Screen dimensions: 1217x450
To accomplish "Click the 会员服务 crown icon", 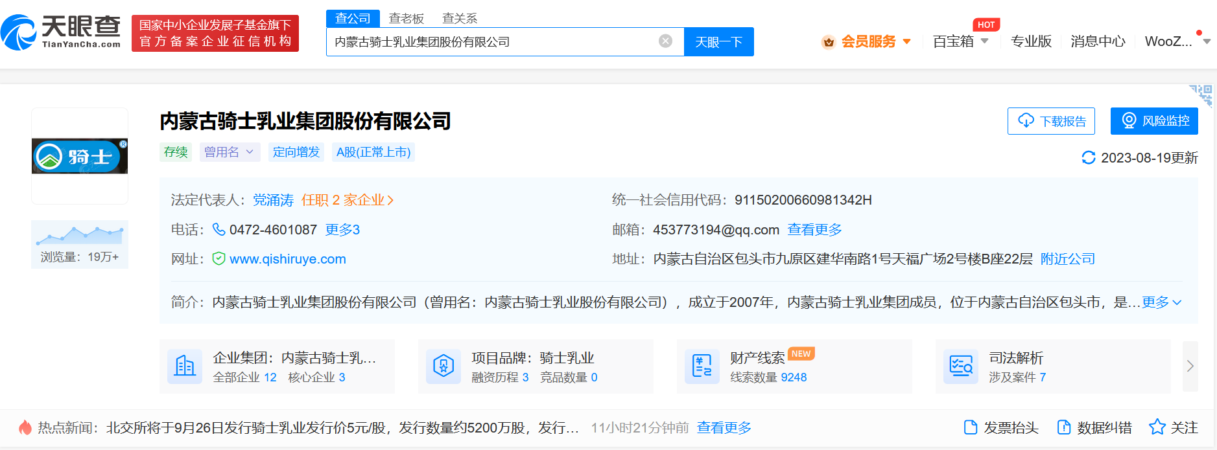I will (x=828, y=42).
